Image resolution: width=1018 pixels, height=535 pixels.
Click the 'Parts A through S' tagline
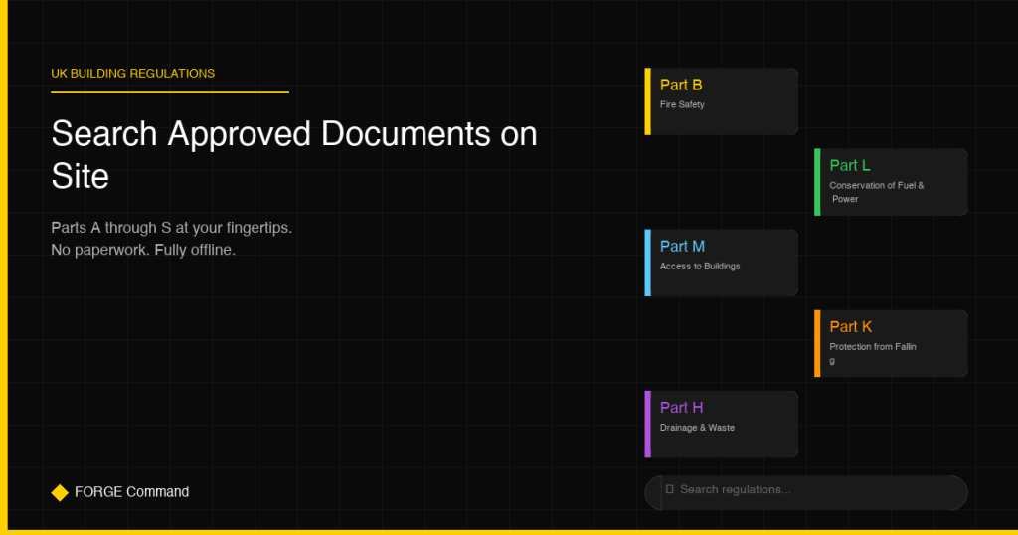171,228
